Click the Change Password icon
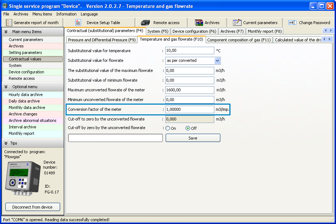Screen dimensions: 336x224 292,22
